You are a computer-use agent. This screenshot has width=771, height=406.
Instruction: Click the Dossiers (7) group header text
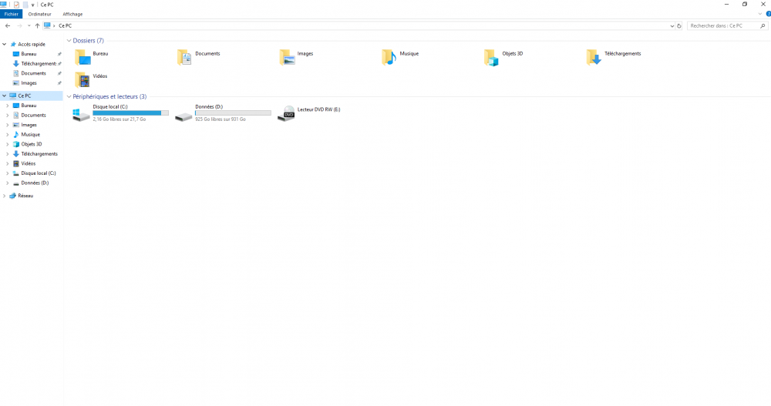coord(89,41)
